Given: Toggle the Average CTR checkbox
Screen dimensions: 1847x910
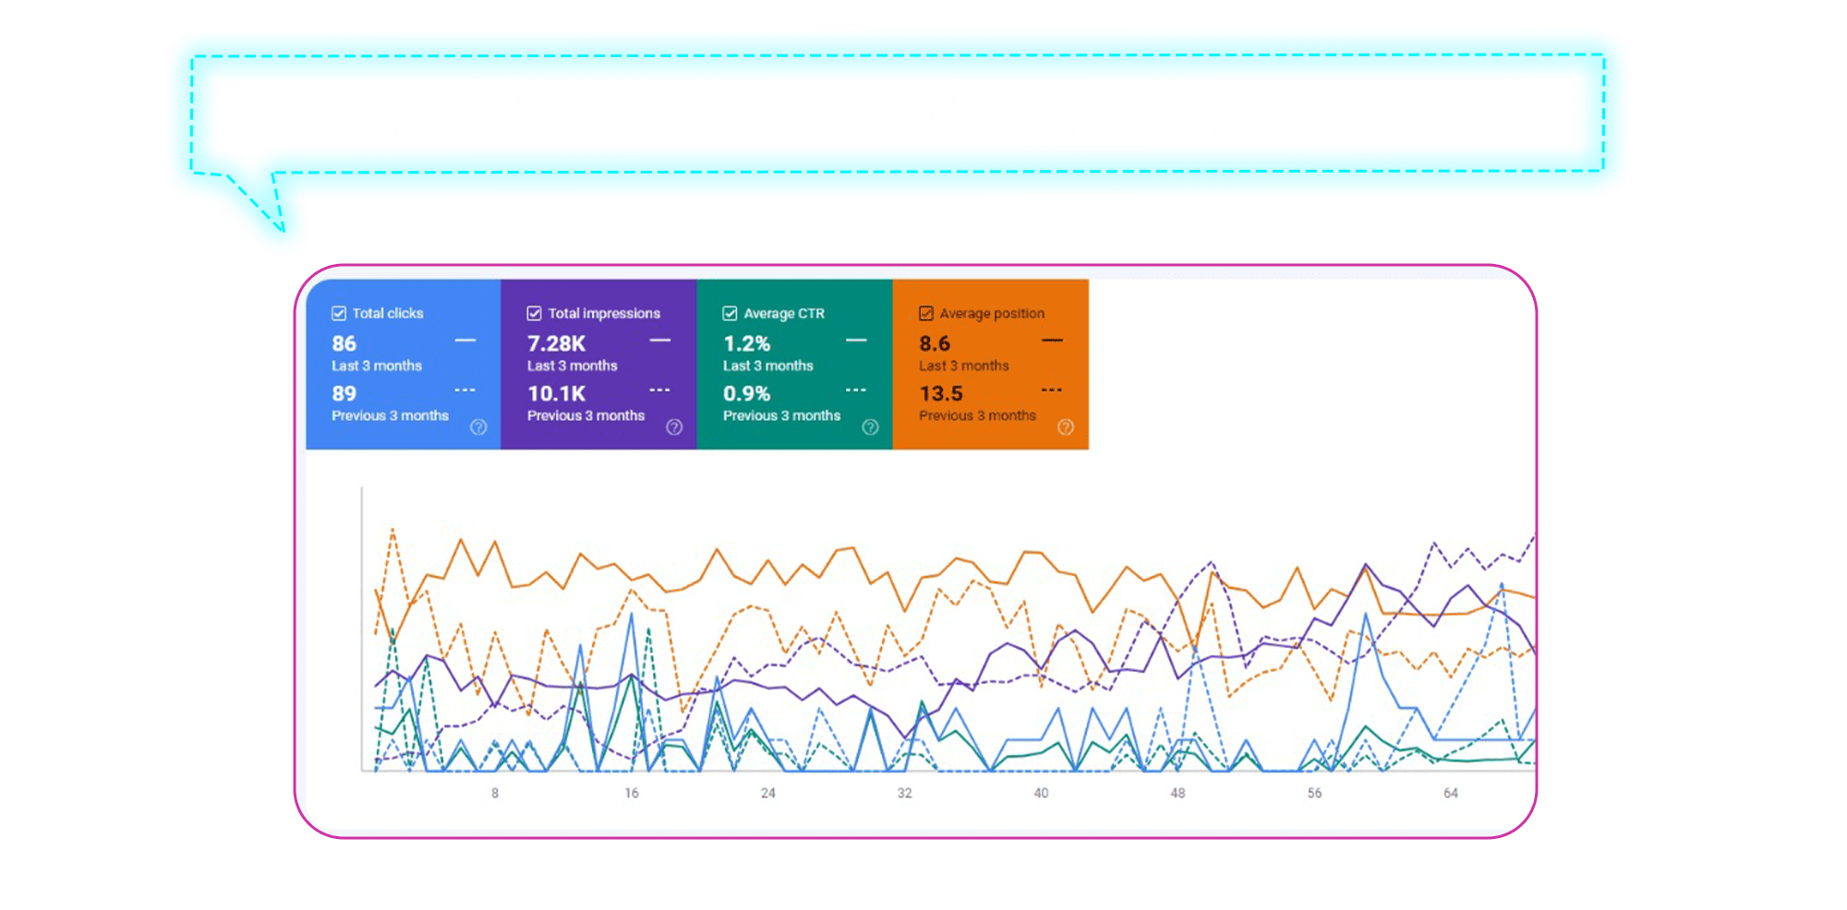Looking at the screenshot, I should click(730, 313).
